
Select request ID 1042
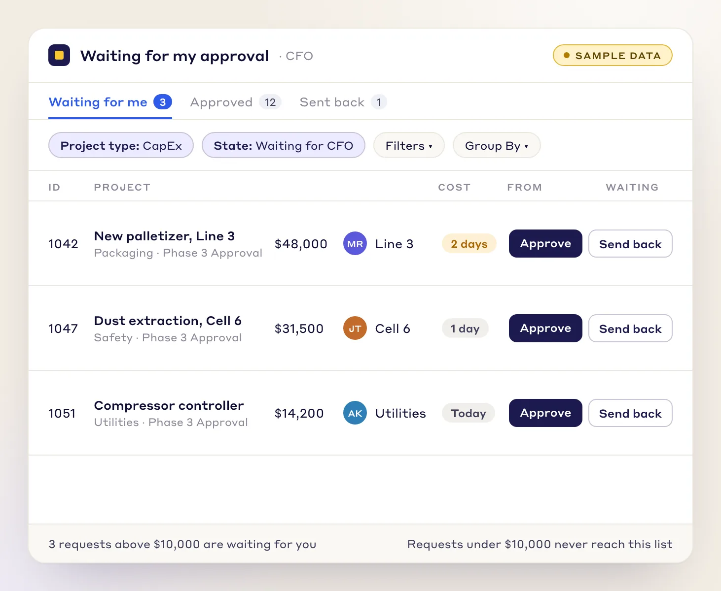(63, 244)
